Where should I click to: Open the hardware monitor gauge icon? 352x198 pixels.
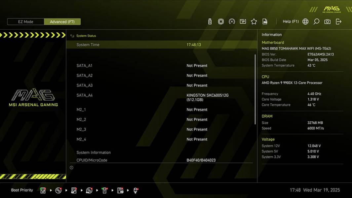[232, 21]
